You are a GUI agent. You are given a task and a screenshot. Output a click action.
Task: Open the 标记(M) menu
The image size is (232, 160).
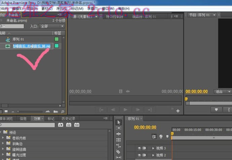click(77, 9)
